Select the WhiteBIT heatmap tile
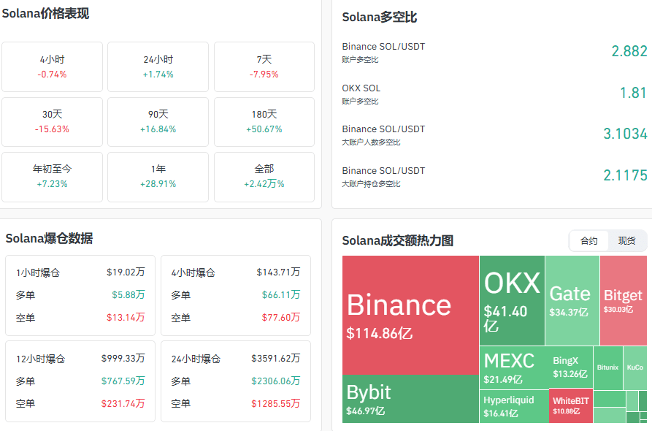The width and height of the screenshot is (652, 431). coord(571,405)
